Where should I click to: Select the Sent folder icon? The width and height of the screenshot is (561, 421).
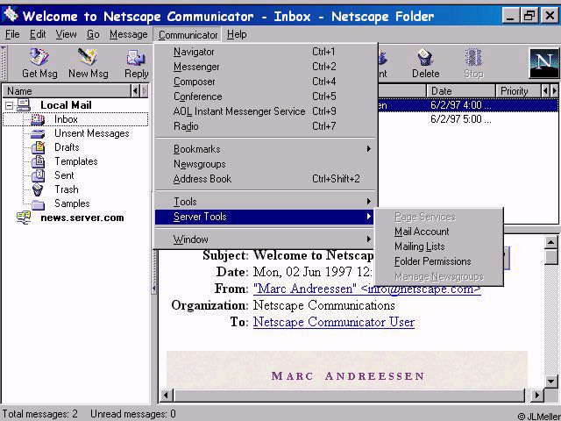pos(38,175)
